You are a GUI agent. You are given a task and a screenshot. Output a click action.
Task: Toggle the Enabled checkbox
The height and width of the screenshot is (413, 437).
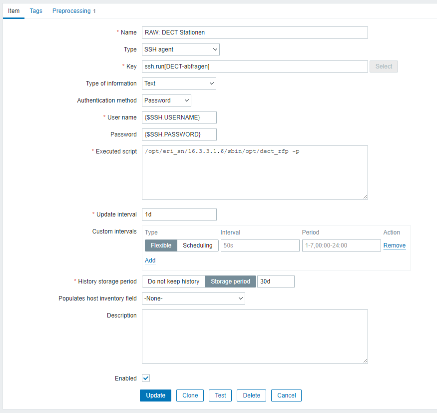click(x=146, y=378)
